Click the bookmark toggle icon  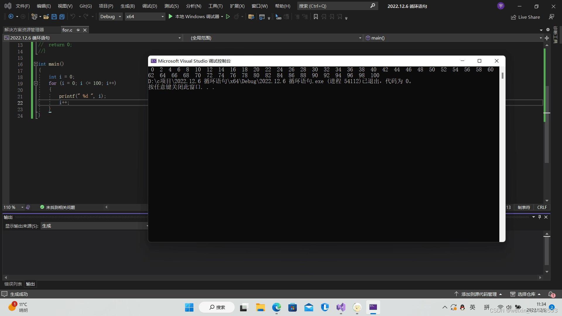[x=316, y=17]
